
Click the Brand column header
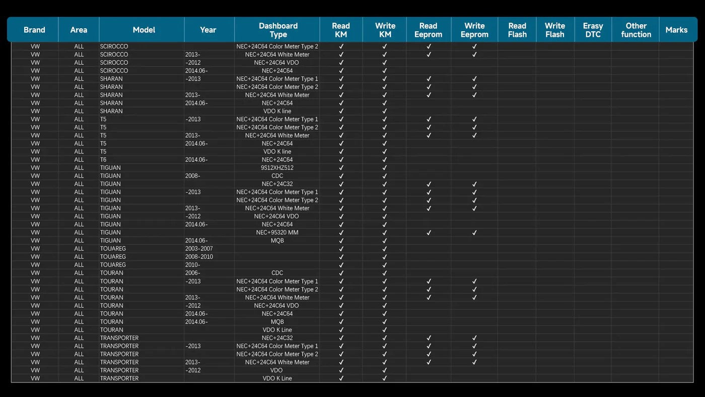[34, 30]
